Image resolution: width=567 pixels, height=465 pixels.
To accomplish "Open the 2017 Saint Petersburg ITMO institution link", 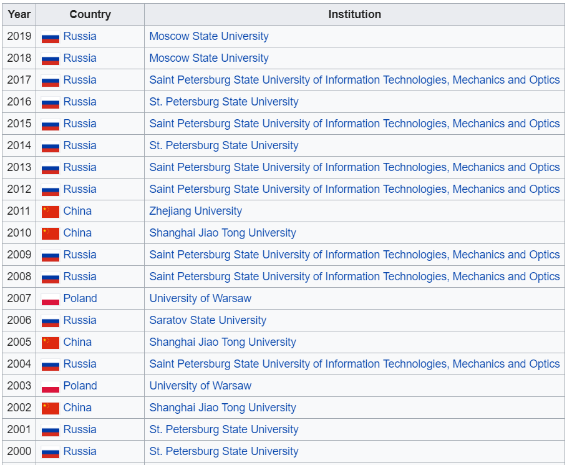I will click(354, 80).
